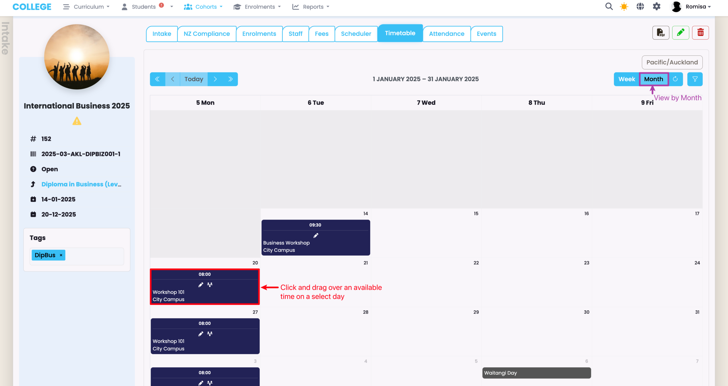Image resolution: width=728 pixels, height=386 pixels.
Task: Open the Scheduler tab
Action: [356, 34]
